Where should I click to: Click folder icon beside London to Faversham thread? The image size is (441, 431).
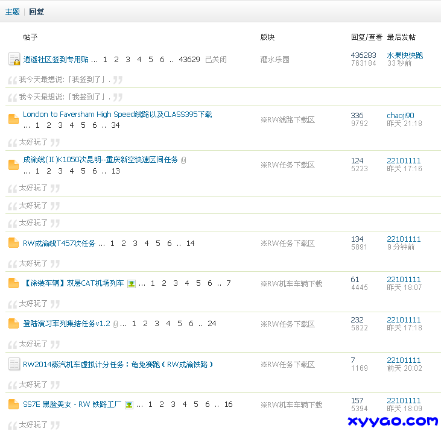coord(13,119)
